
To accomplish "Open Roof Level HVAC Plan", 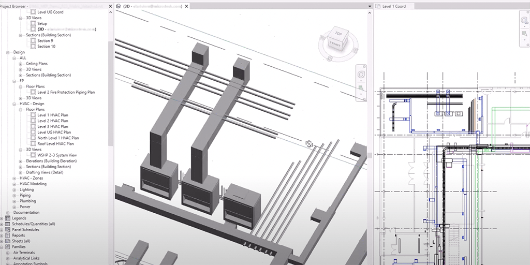I will (x=55, y=144).
